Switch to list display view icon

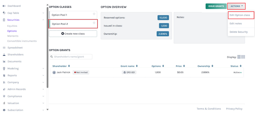239,57
